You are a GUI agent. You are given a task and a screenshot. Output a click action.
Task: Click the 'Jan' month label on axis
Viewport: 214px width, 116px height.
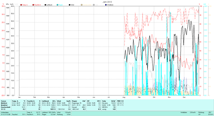pos(19,97)
